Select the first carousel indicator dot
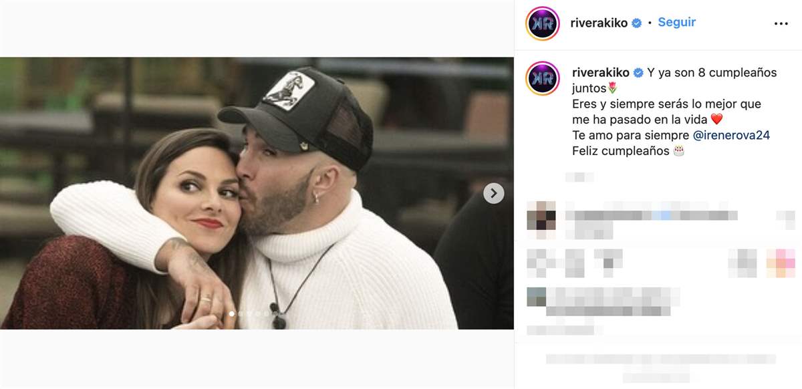 coord(232,313)
